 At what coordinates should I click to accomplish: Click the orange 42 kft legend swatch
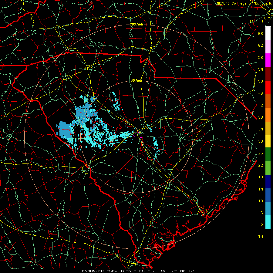[268, 115]
